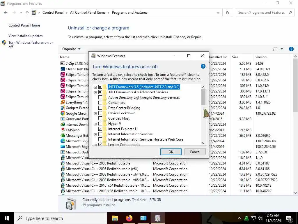Enable Guarded Host checkbox

click(x=100, y=118)
